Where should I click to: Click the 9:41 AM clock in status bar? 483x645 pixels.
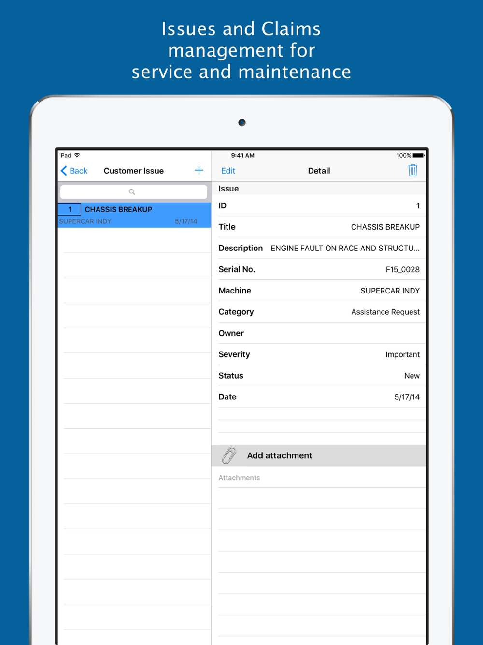[242, 155]
